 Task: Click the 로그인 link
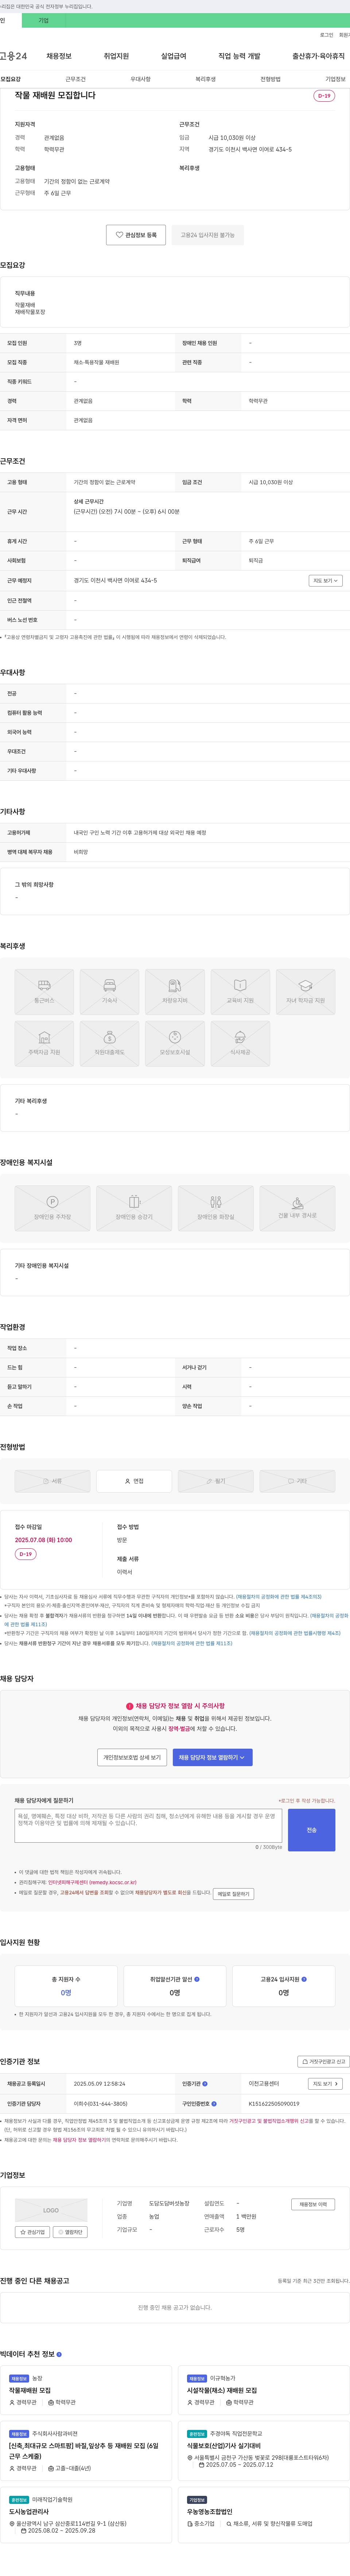(x=326, y=35)
